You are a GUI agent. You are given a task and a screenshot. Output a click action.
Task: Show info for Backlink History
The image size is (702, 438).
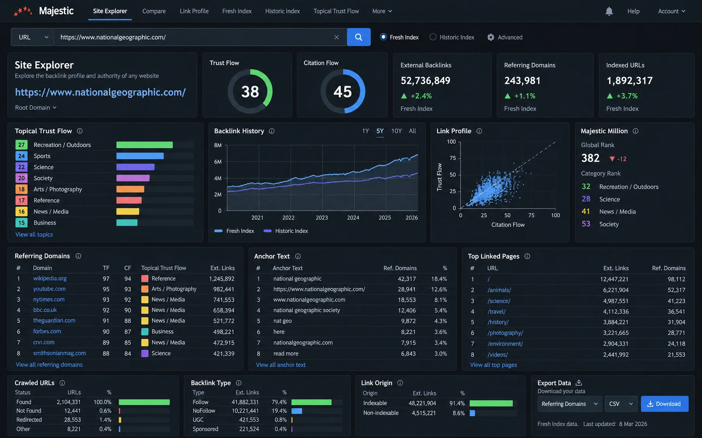(272, 131)
